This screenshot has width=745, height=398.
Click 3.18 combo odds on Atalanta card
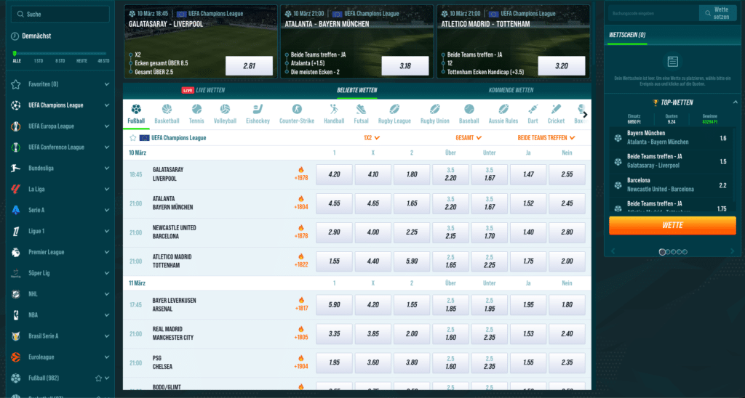click(405, 66)
